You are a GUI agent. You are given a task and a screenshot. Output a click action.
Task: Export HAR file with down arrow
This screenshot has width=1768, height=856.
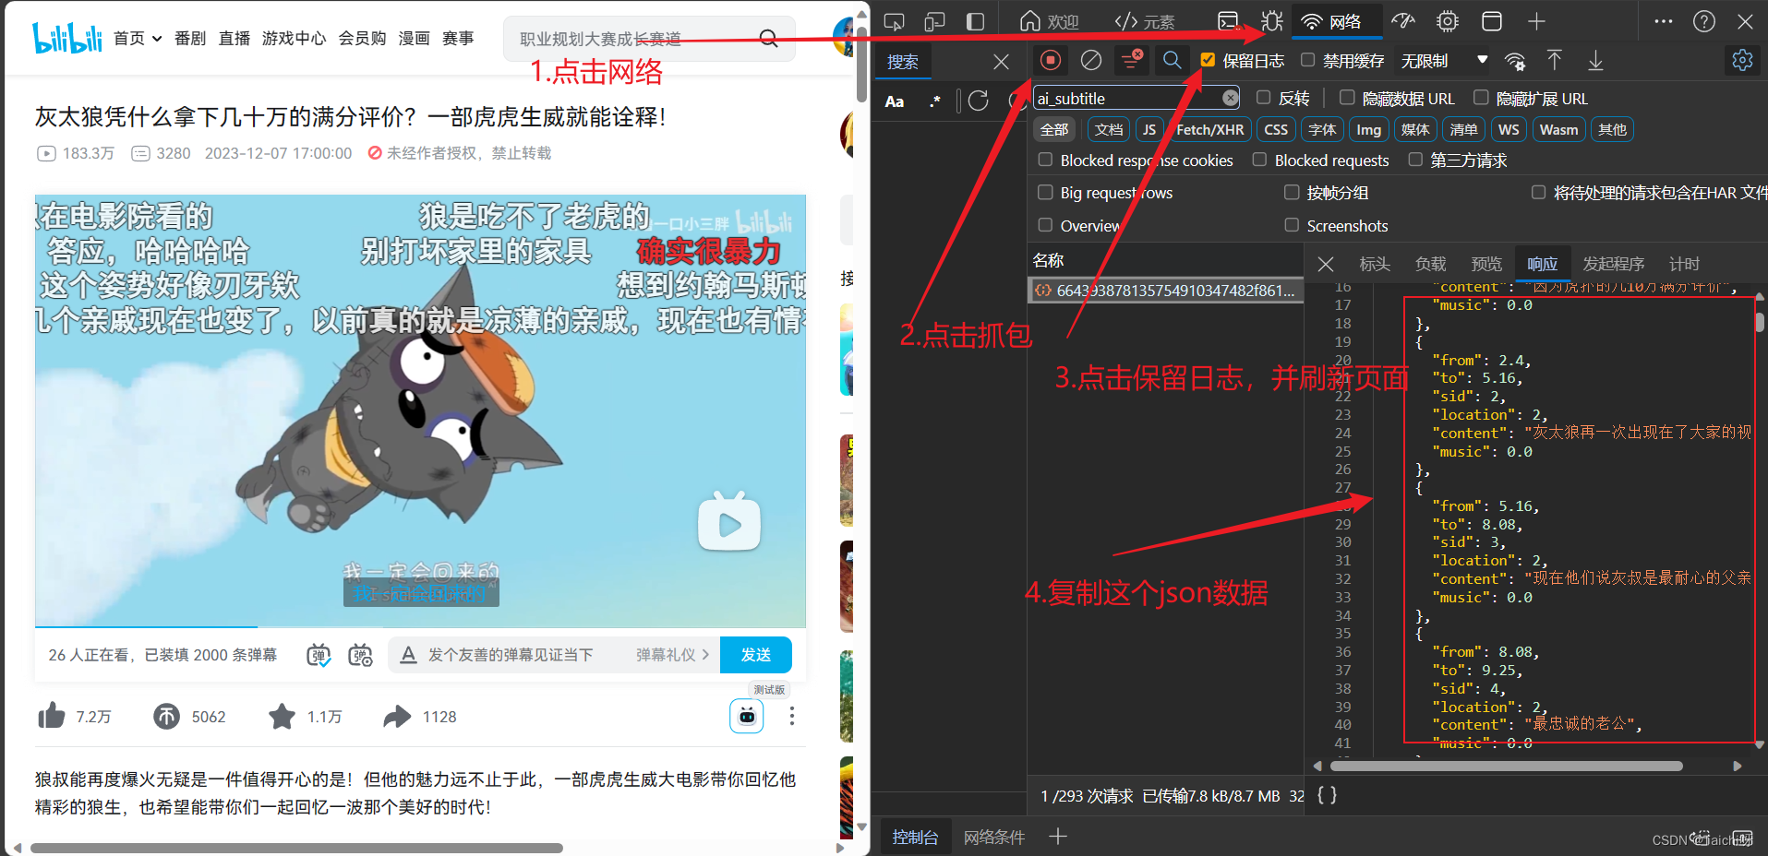[x=1595, y=61]
